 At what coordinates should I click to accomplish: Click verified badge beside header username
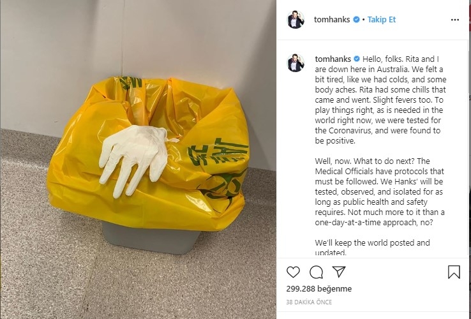click(x=356, y=20)
